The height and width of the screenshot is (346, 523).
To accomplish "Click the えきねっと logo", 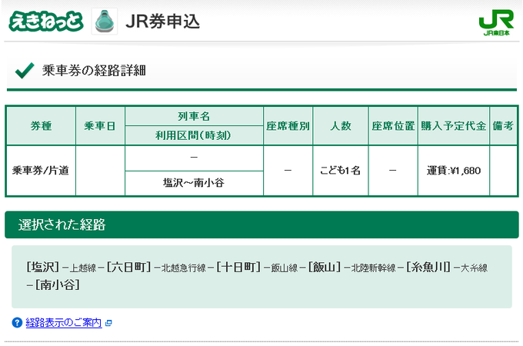I will coord(45,21).
